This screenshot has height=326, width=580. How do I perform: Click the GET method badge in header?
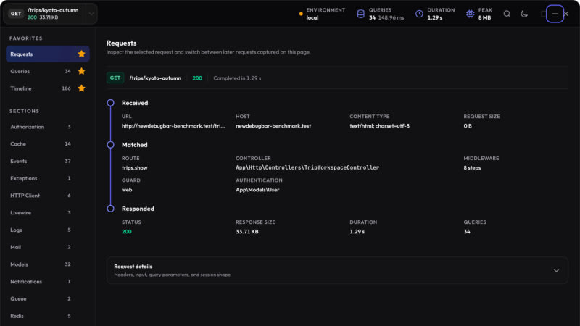coord(16,14)
